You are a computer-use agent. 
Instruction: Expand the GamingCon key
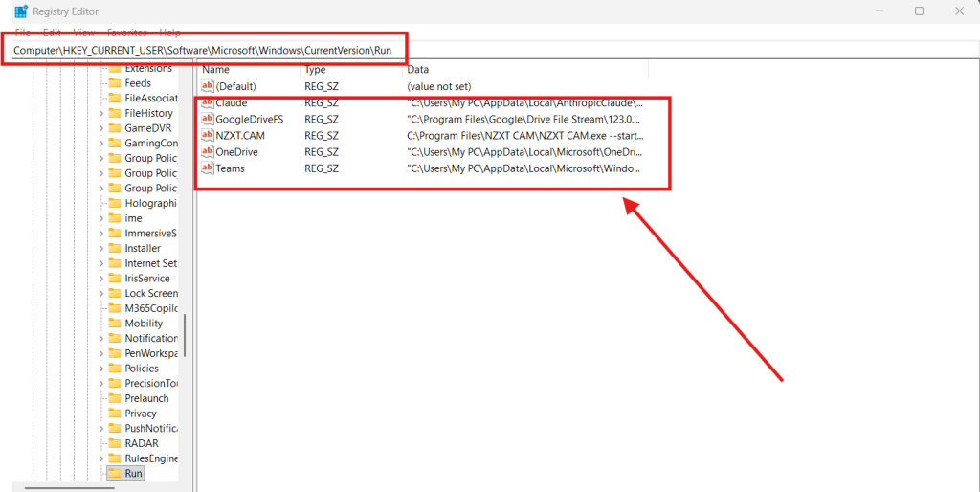(101, 144)
